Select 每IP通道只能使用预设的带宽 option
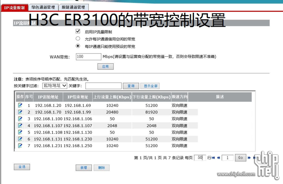 click(x=78, y=46)
